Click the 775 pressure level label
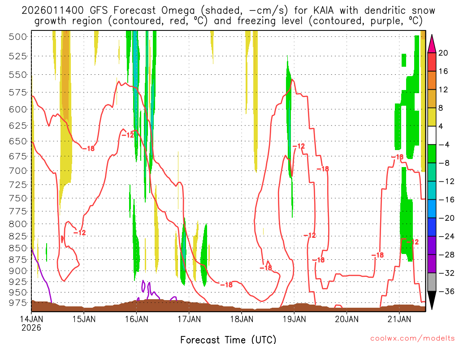 tap(18, 211)
